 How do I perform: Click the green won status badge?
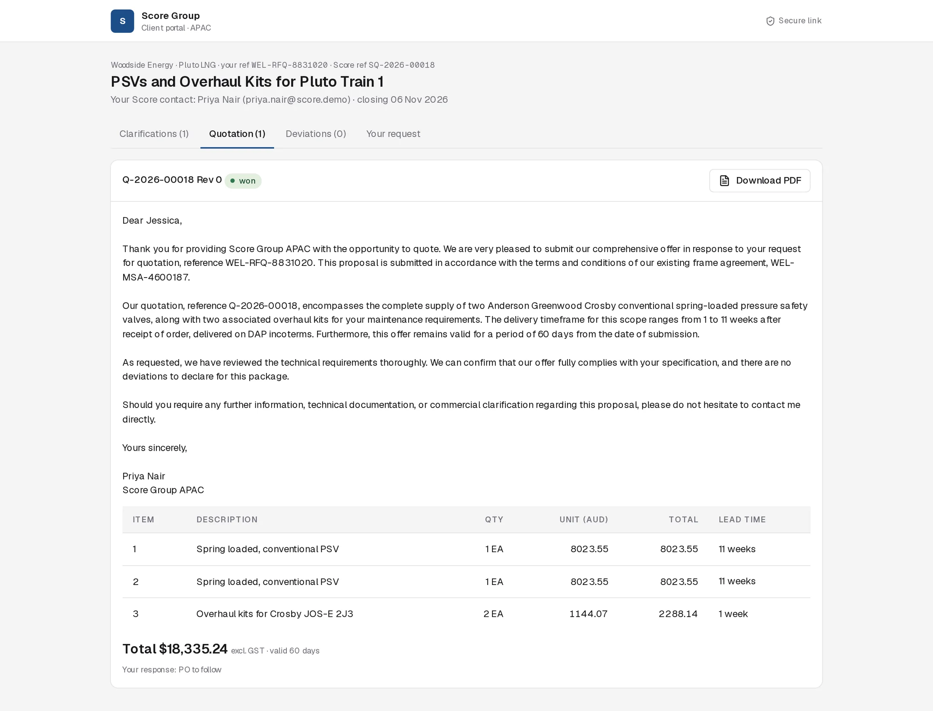tap(243, 181)
